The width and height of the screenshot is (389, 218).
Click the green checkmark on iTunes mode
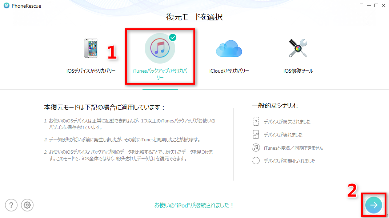click(x=173, y=37)
